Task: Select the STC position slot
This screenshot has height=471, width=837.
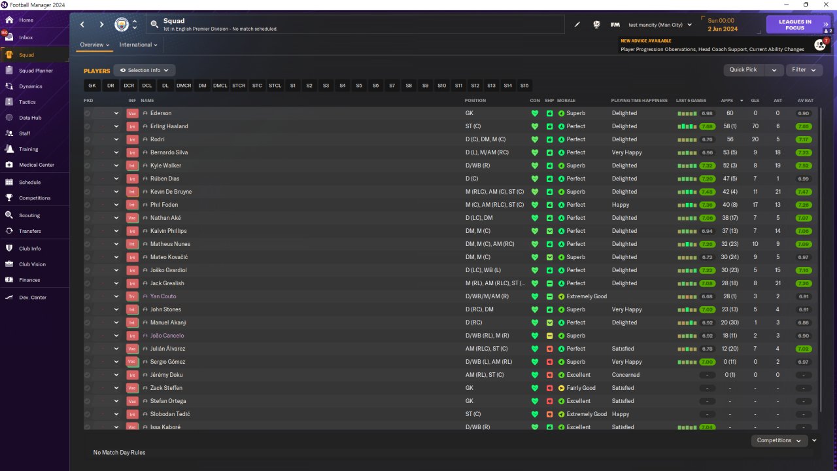Action: tap(257, 86)
